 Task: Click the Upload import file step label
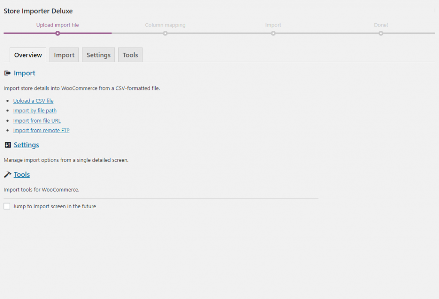pyautogui.click(x=57, y=25)
